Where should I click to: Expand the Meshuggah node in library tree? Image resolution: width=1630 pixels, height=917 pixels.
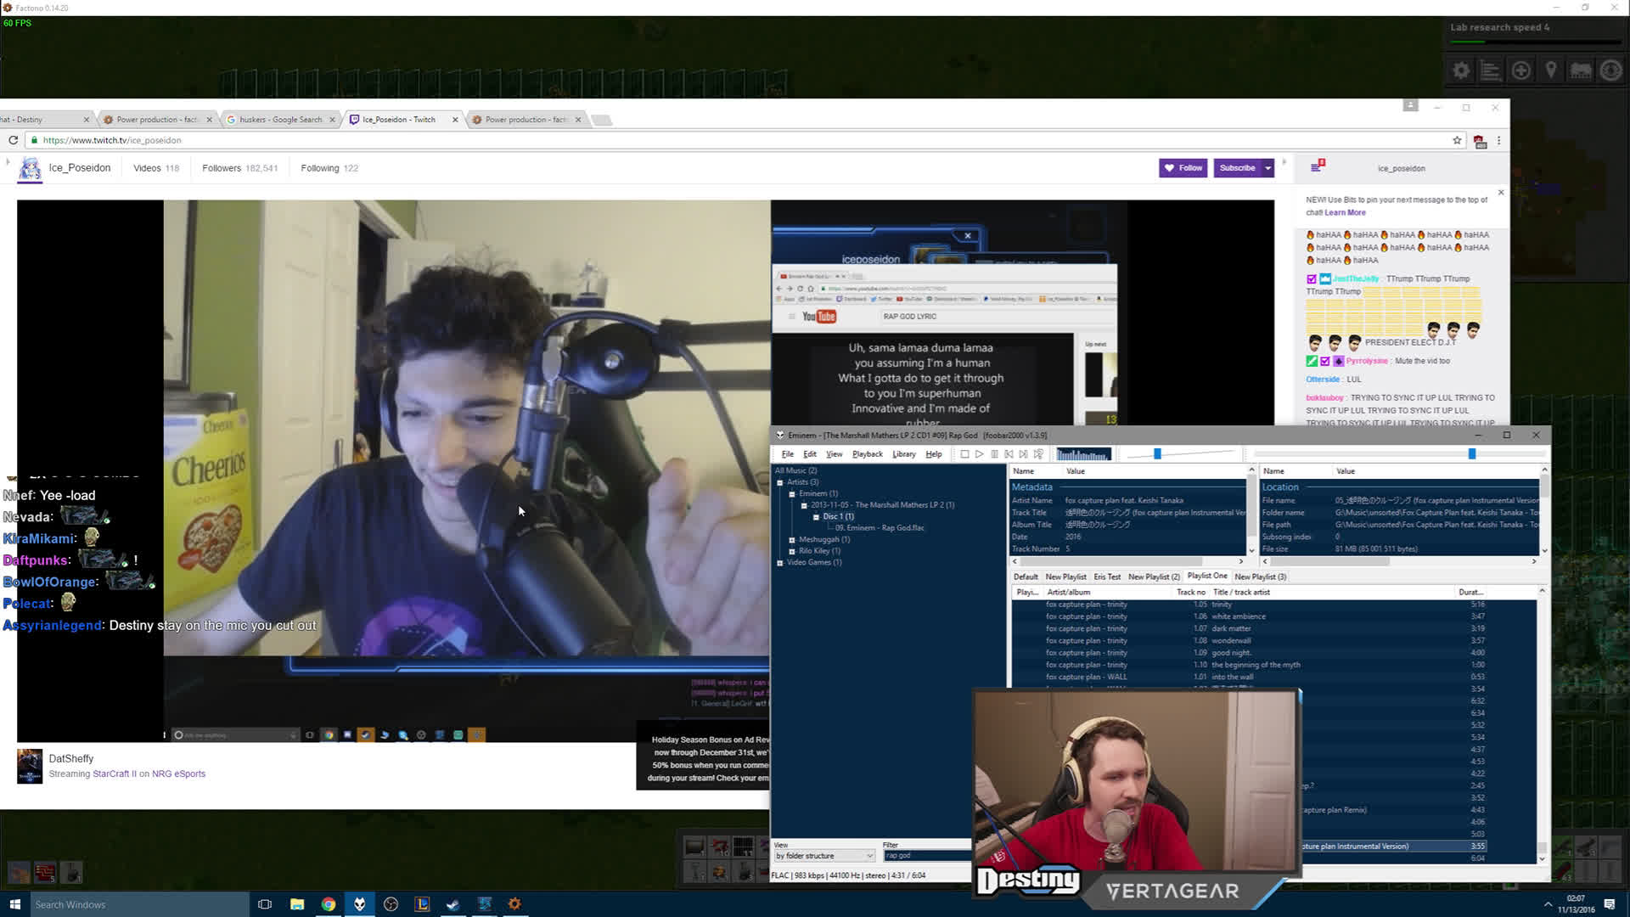[x=792, y=539]
